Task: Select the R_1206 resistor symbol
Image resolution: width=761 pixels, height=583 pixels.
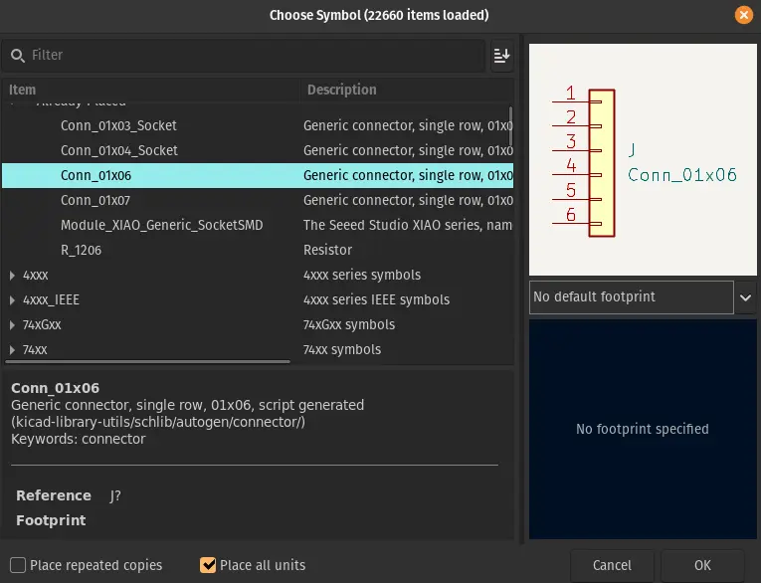Action: 81,251
